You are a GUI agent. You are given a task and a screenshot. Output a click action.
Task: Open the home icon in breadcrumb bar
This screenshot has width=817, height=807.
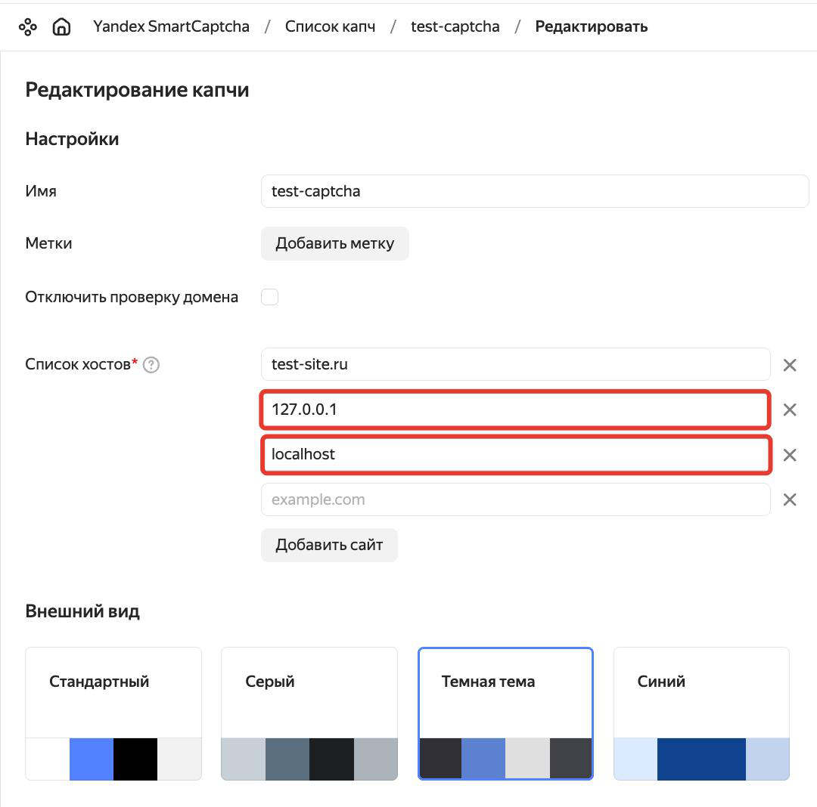[61, 27]
